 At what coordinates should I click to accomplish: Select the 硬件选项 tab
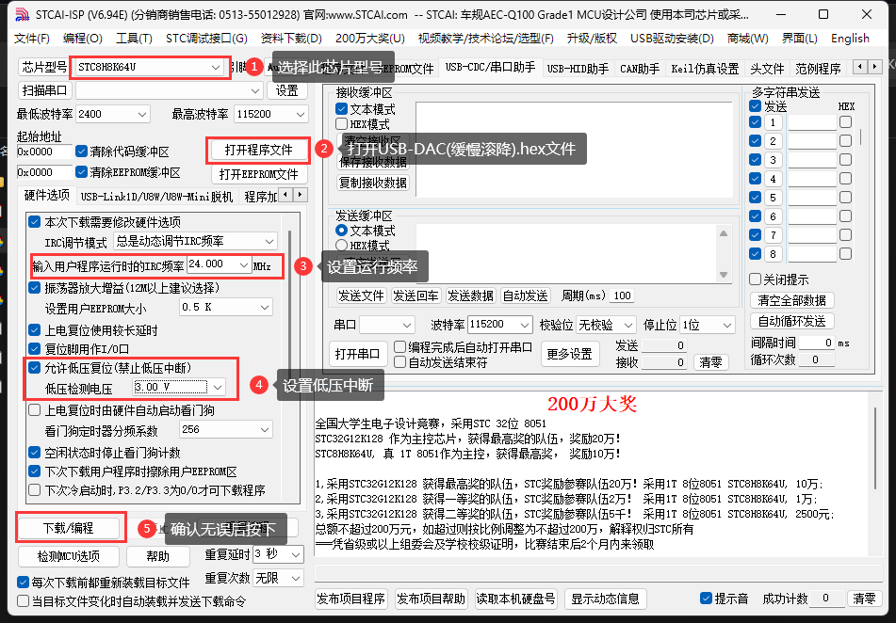47,196
